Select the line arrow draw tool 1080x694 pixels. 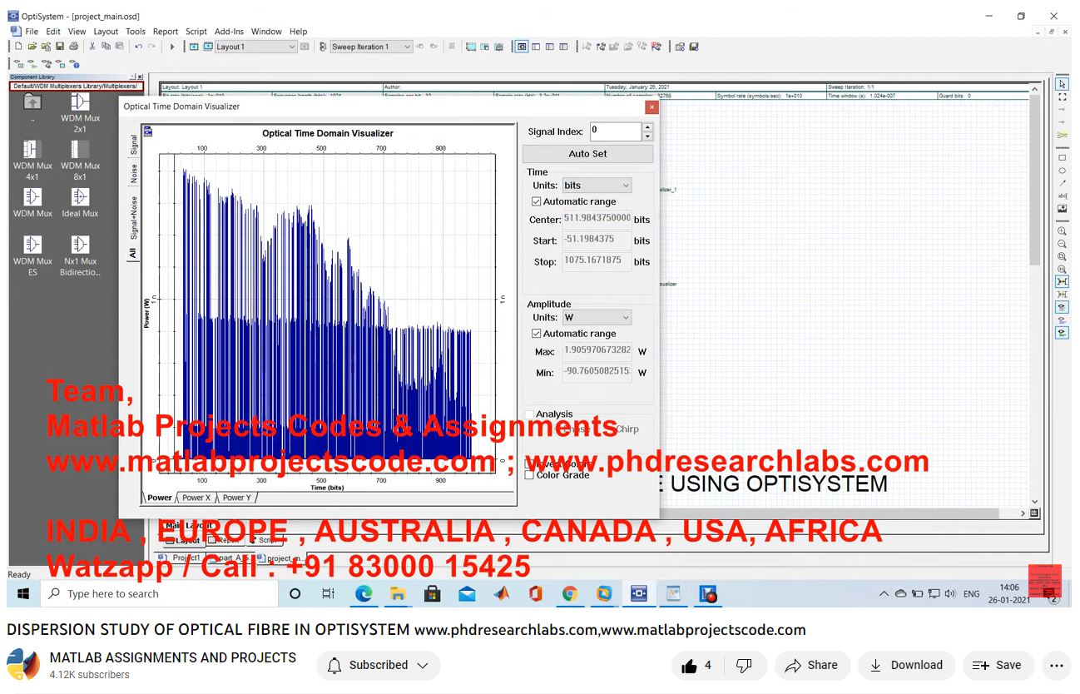(1062, 182)
